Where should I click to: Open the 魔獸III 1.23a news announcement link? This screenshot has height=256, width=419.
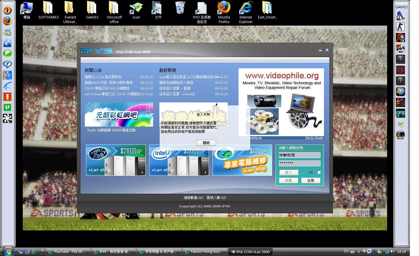[103, 77]
